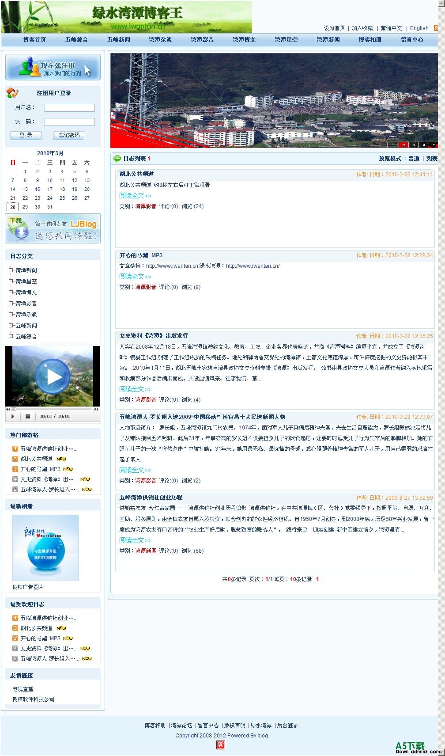The image size is (445, 756).
Task: Select date 28 in the calendar
Action: pos(13,207)
